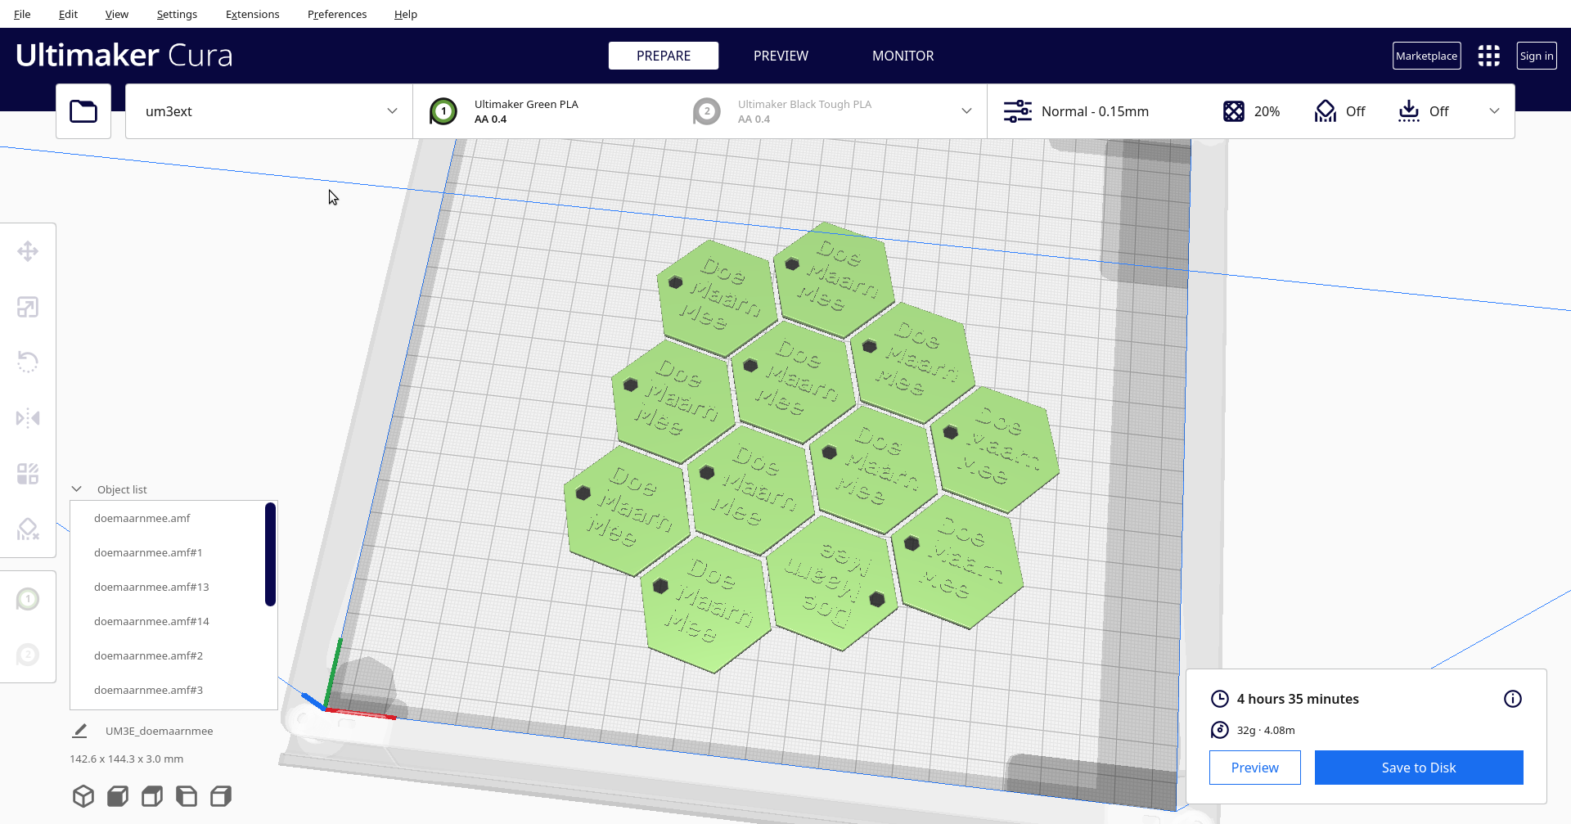Click the 20% infill setting
The image size is (1571, 824).
pos(1251,111)
